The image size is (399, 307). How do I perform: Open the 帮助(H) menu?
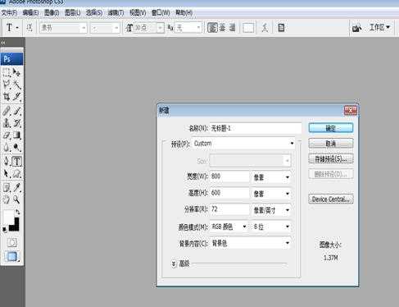tap(184, 12)
